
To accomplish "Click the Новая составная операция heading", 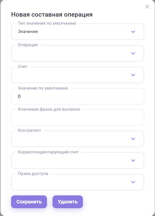I will pyautogui.click(x=52, y=15).
